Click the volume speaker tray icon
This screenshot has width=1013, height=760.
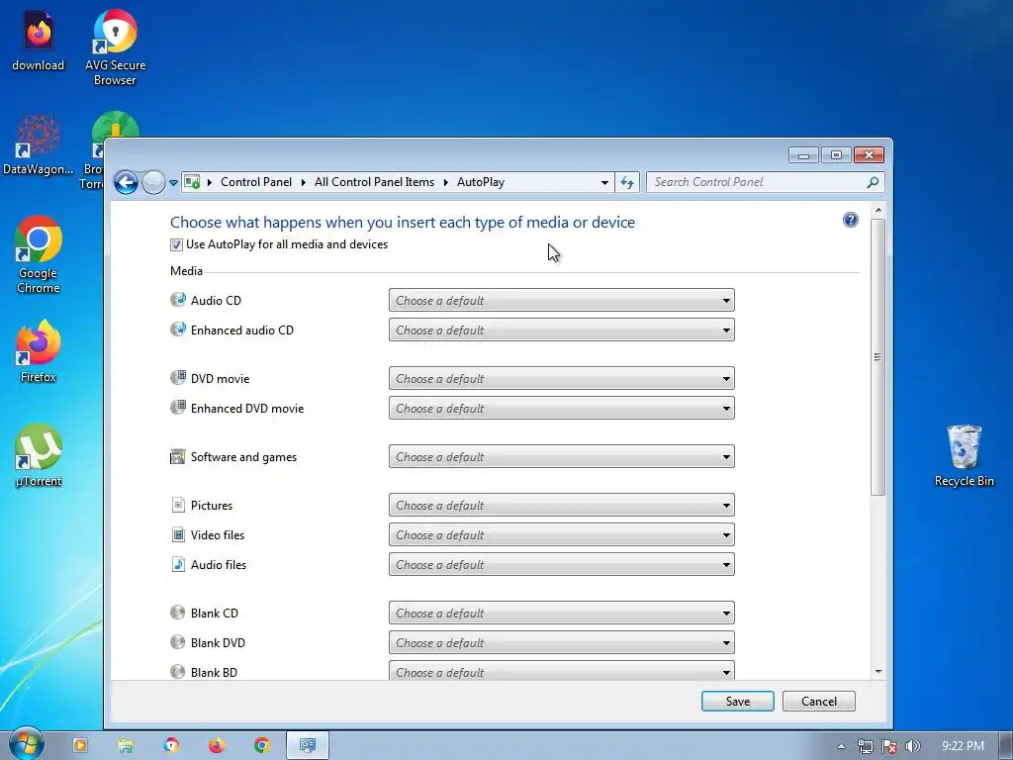(913, 746)
